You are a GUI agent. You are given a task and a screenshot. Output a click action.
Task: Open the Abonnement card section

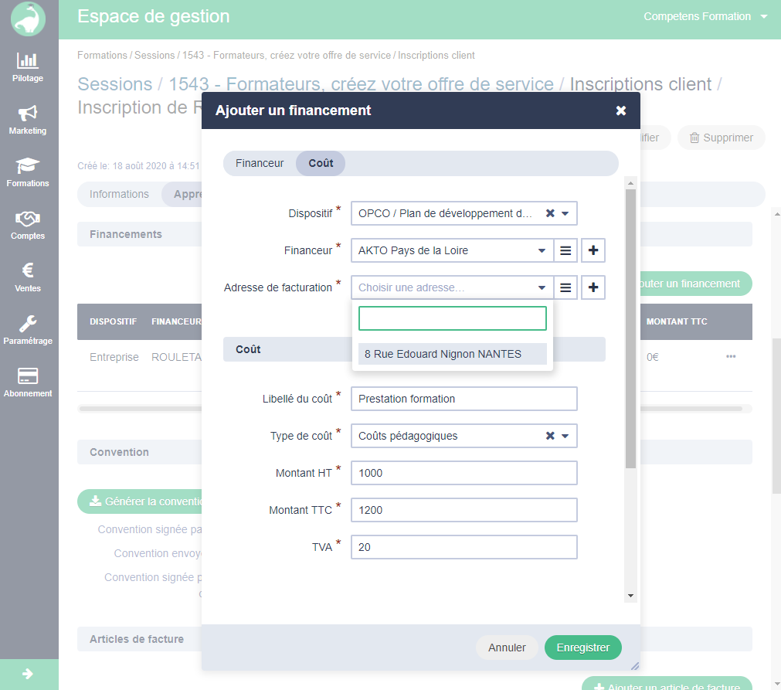28,382
